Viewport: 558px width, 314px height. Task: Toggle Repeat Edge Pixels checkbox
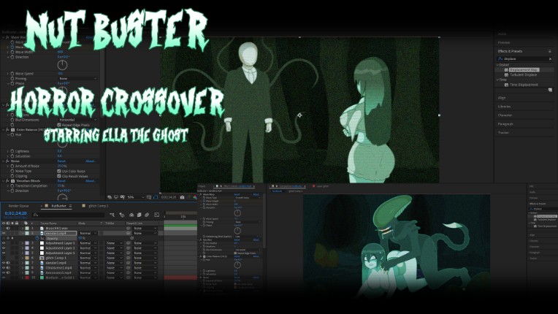click(x=59, y=125)
